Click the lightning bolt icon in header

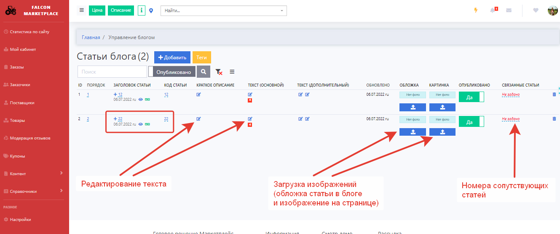click(x=476, y=11)
